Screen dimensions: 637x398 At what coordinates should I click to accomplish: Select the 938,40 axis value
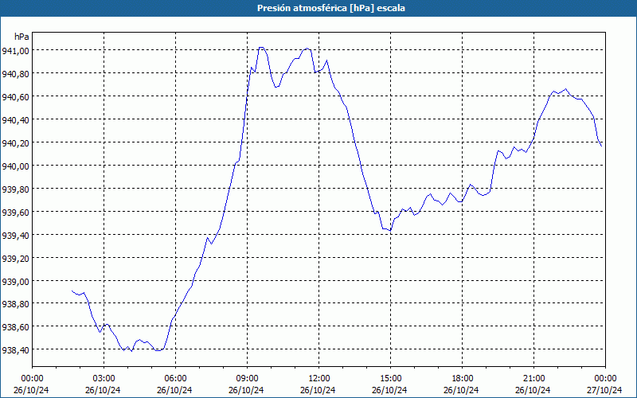click(15, 349)
